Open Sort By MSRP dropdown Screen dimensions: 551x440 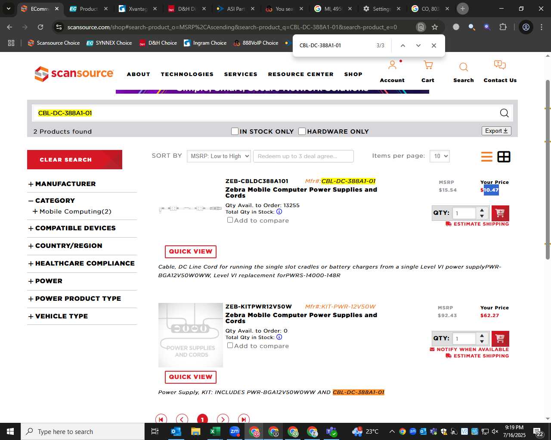pyautogui.click(x=219, y=156)
